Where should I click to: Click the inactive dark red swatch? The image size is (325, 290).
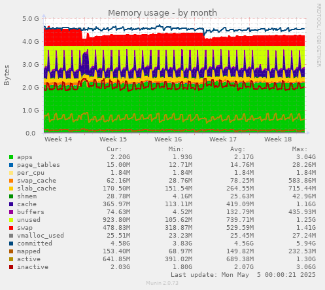pos(11,267)
